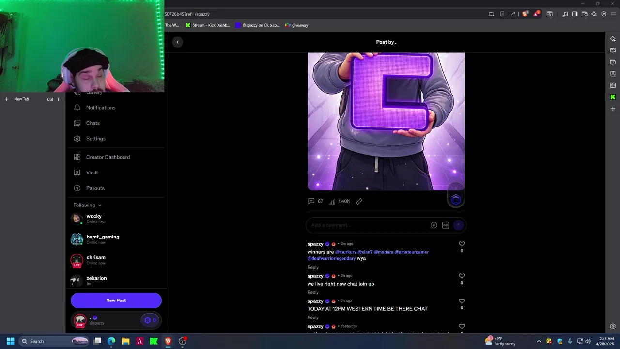Open the Kick icon in right sidebar

[x=613, y=97]
